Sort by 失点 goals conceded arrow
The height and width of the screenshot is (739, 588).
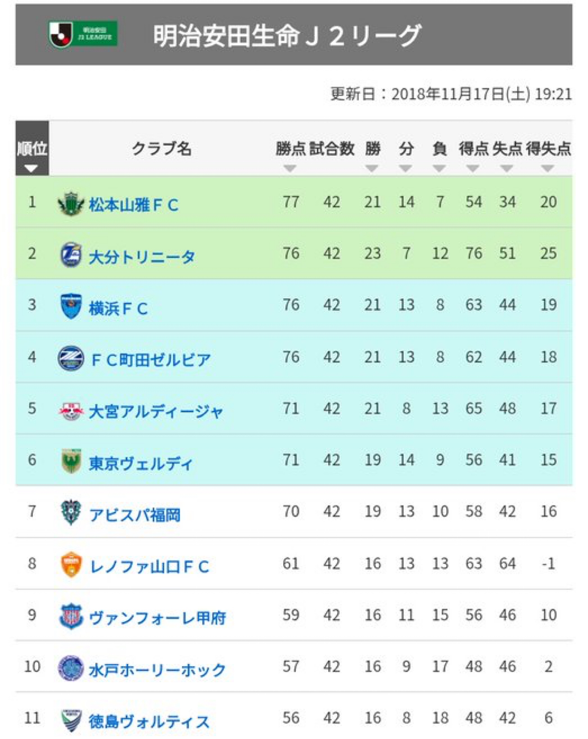[x=507, y=169]
